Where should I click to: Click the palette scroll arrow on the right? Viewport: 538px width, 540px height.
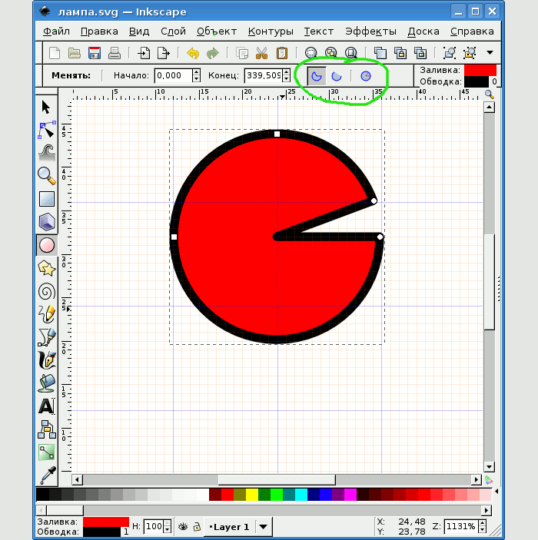tap(496, 491)
